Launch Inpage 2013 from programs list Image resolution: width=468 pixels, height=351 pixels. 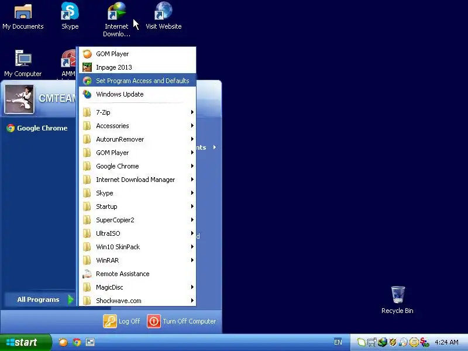tap(137, 67)
